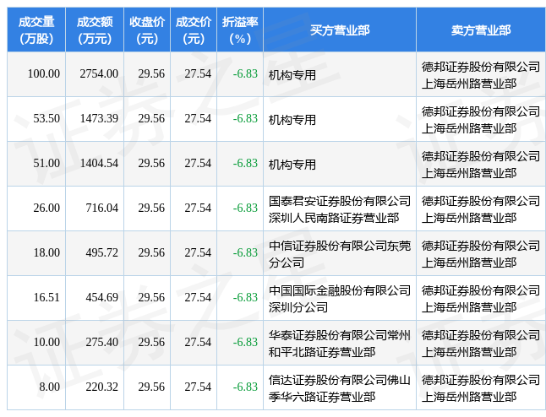Click the 成交量(万股) column header
Image resolution: width=546 pixels, height=417 pixels.
pyautogui.click(x=36, y=30)
